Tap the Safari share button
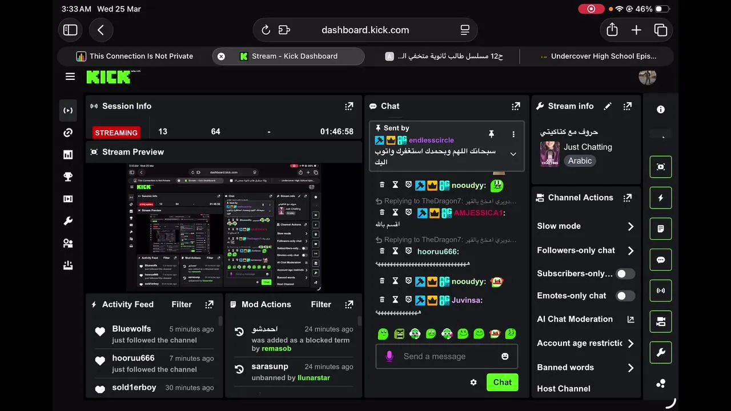The width and height of the screenshot is (731, 411). (612, 30)
